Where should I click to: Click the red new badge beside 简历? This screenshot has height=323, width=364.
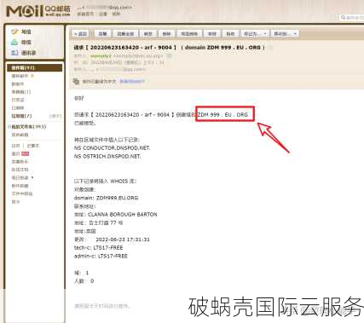point(26,153)
